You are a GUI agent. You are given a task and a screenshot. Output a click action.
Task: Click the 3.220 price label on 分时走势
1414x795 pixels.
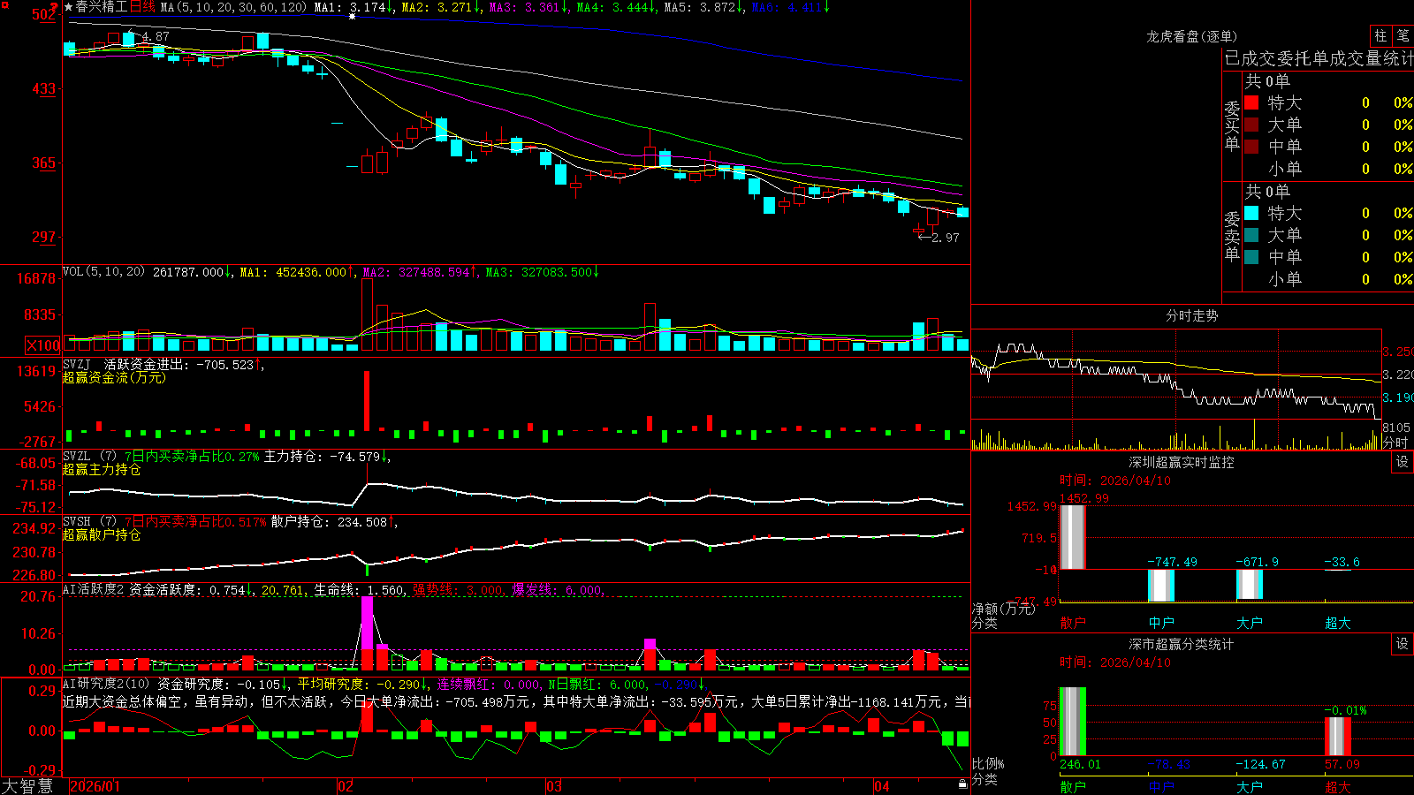[1397, 375]
